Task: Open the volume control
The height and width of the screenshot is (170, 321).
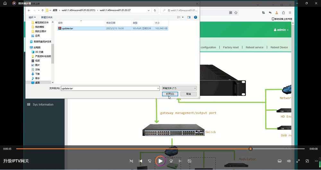Action: tap(289, 161)
